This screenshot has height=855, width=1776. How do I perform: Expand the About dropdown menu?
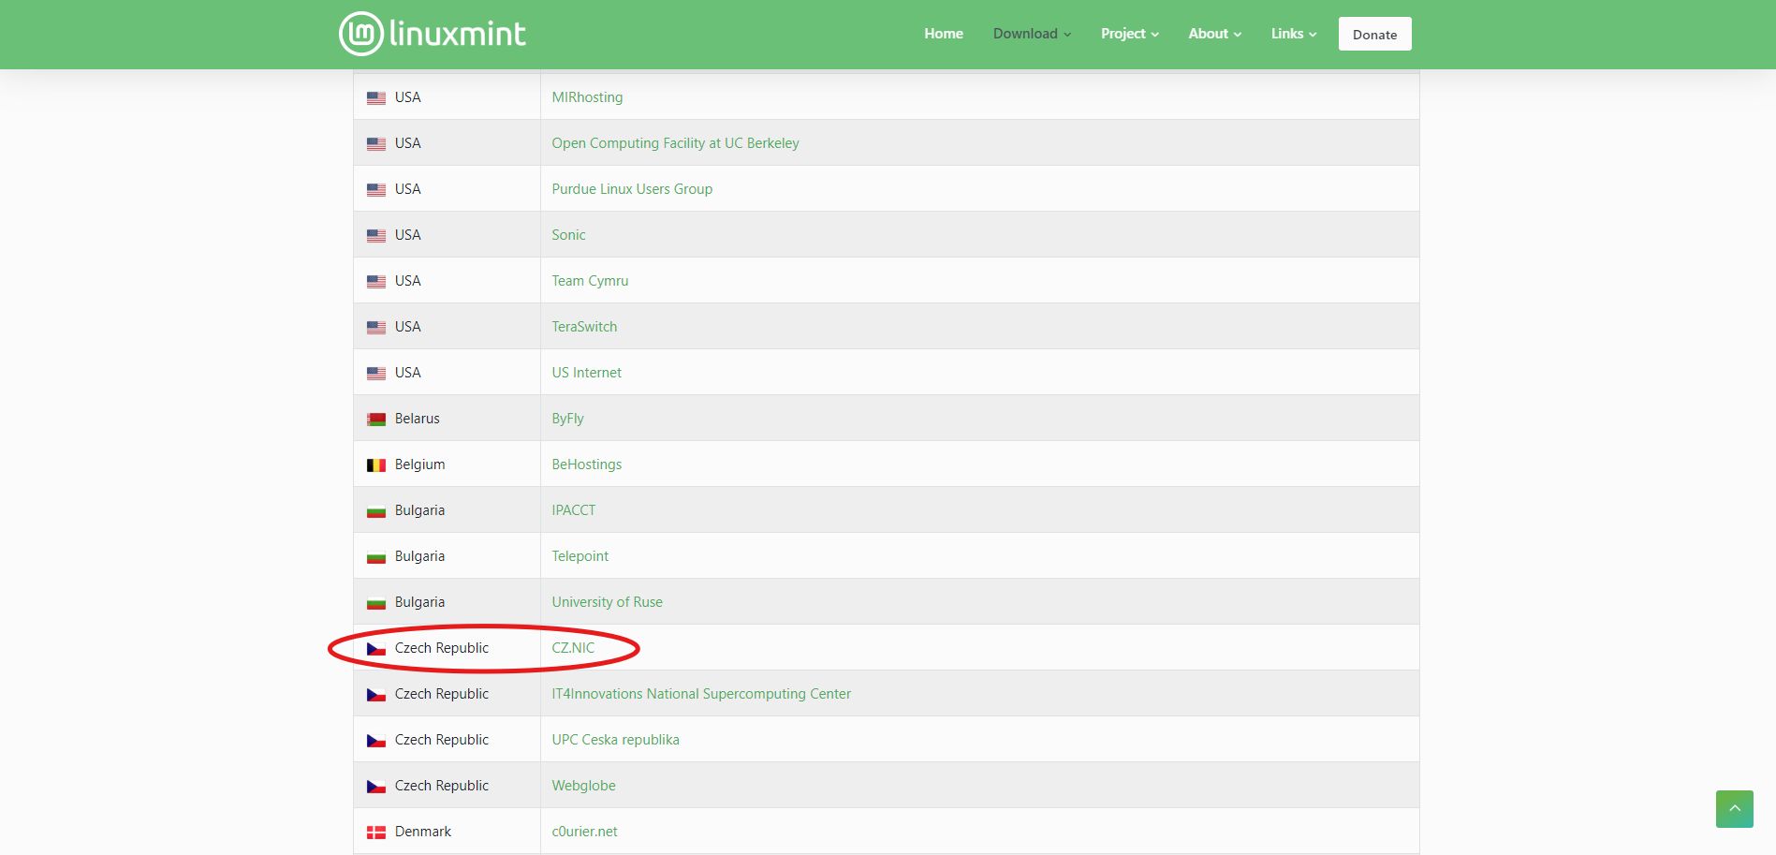(x=1214, y=34)
